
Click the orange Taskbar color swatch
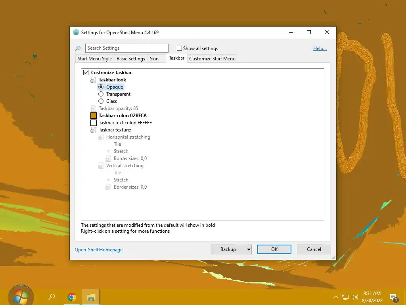[x=94, y=116]
